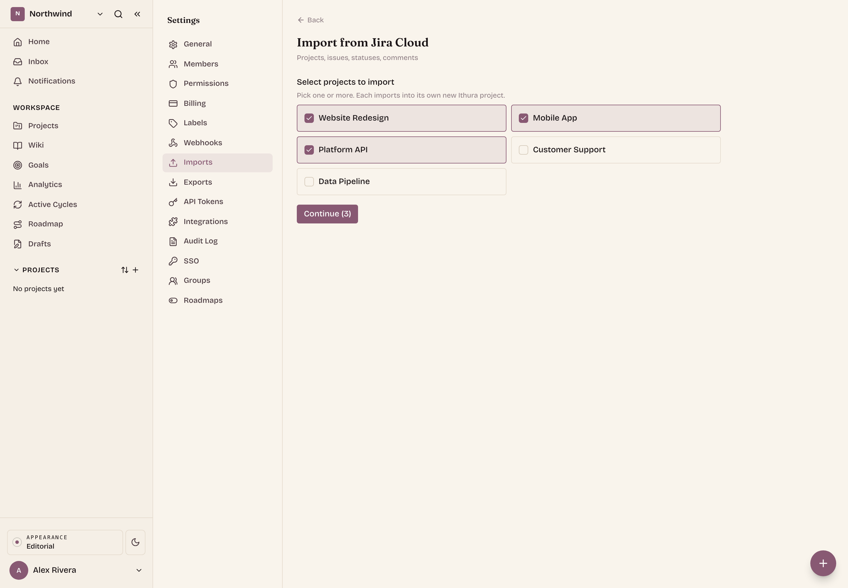
Task: Open Exports download icon
Action: point(173,182)
